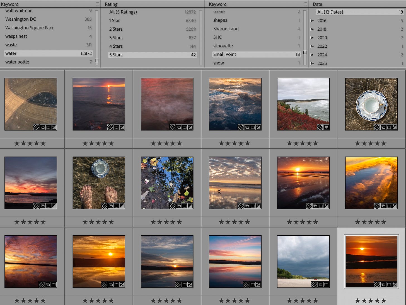
Task: Select the 'shapes' keyword
Action: [x=257, y=20]
